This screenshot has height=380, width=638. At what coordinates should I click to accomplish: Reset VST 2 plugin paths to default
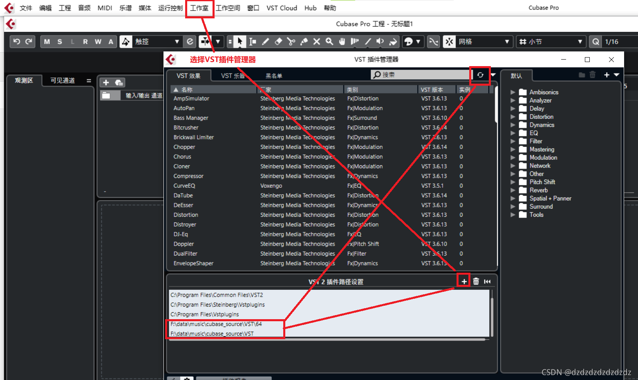(x=487, y=281)
